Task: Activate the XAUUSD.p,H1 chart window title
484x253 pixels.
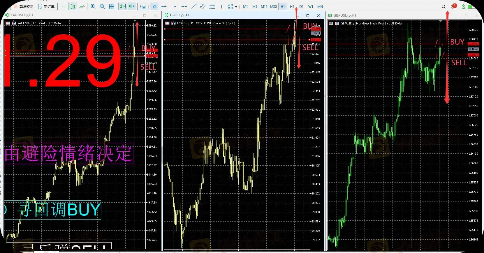Action: [x=22, y=15]
